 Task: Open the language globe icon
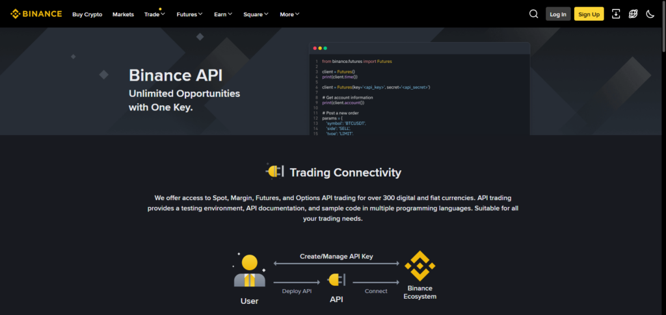tap(633, 14)
